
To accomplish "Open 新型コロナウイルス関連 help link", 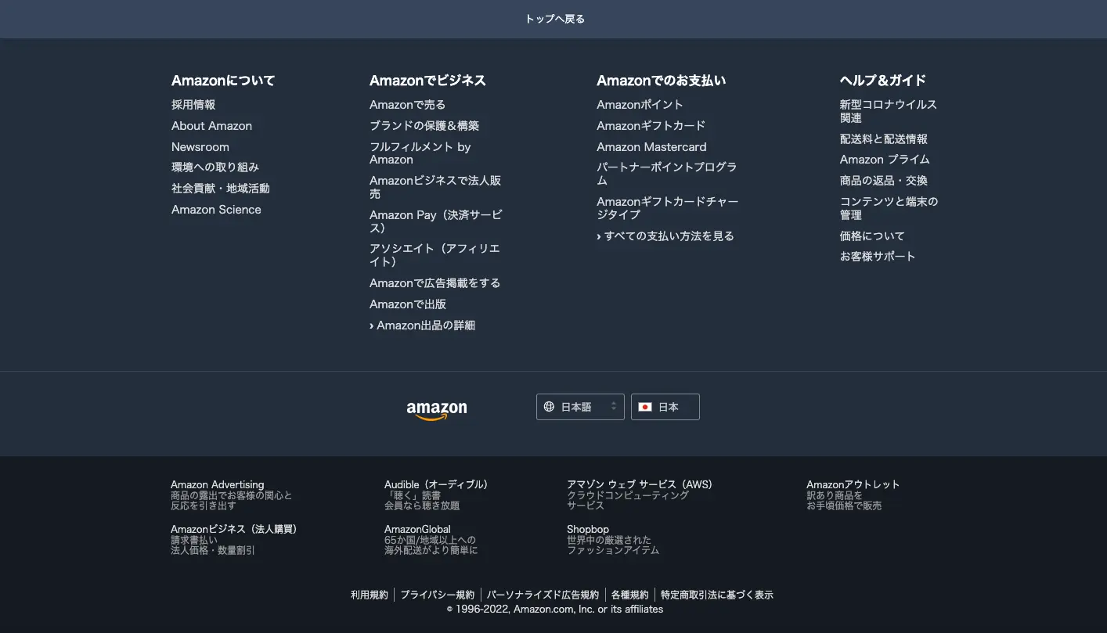I will pos(888,111).
